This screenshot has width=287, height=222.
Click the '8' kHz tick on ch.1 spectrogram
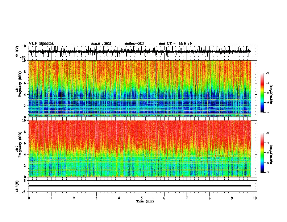click(x=25, y=72)
